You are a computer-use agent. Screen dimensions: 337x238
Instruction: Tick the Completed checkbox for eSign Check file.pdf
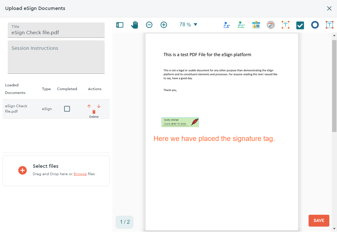pos(67,109)
